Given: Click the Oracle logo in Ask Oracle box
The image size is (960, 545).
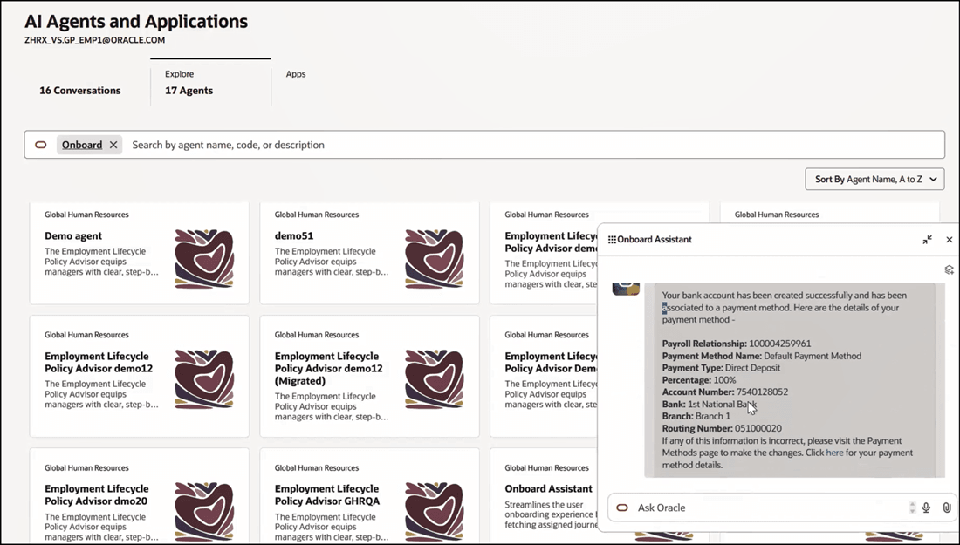Looking at the screenshot, I should tap(622, 508).
